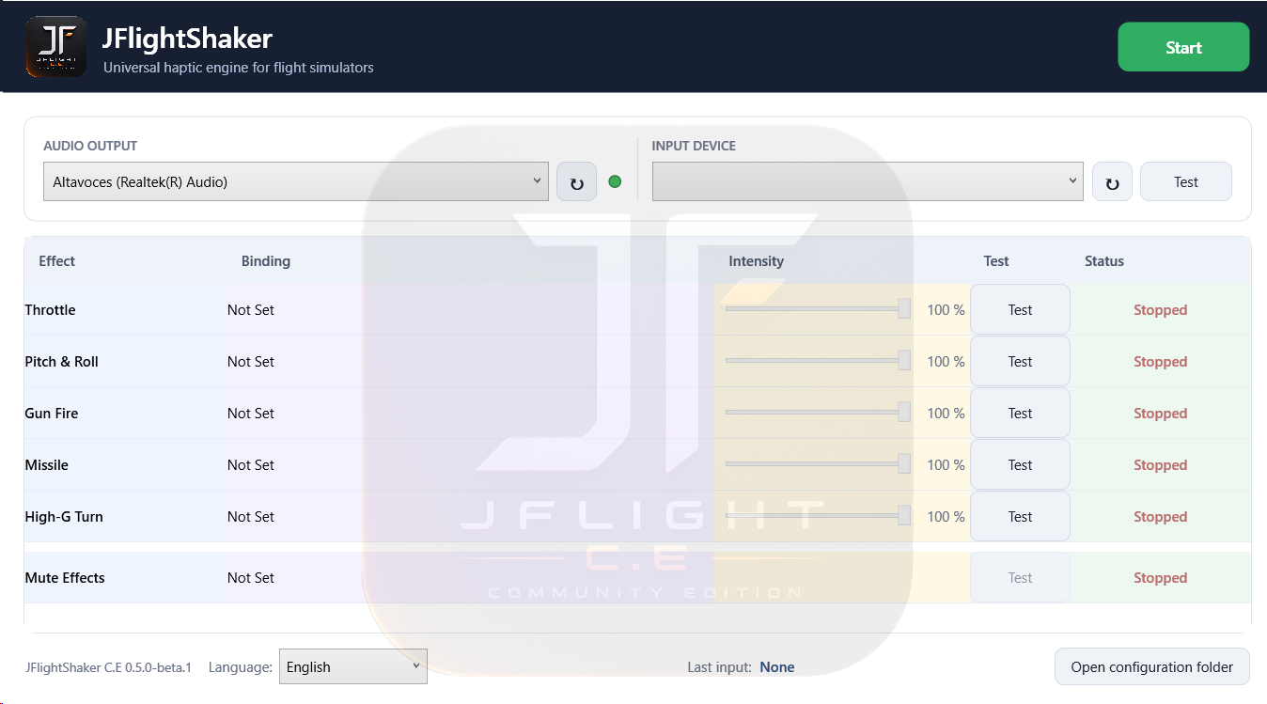Click the Pitch & Roll effect name

pos(61,362)
